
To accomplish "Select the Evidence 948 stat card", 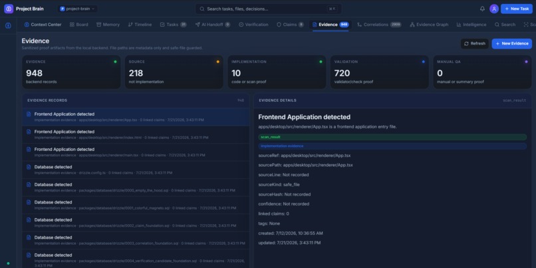I will point(71,72).
